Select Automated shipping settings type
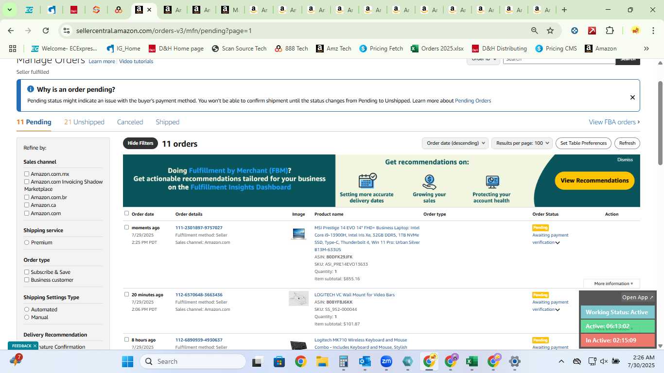This screenshot has width=664, height=373. [x=27, y=309]
